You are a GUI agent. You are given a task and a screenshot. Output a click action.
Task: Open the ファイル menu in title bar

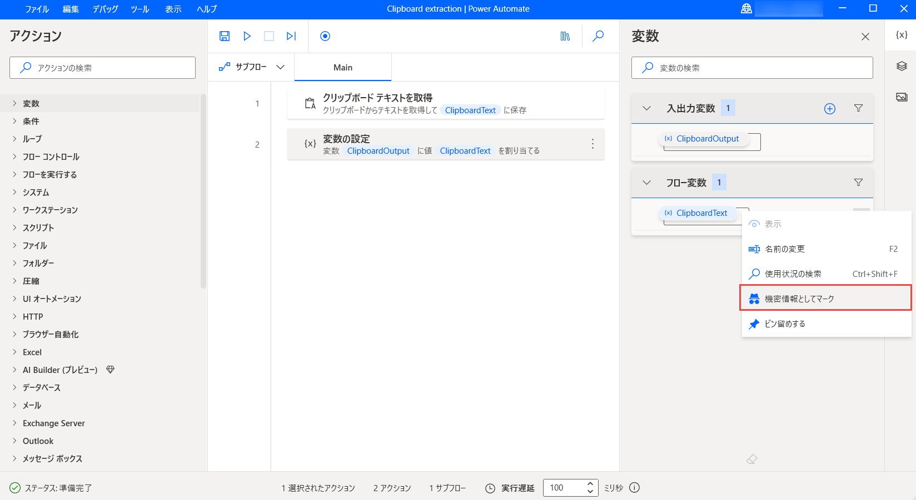(x=37, y=9)
